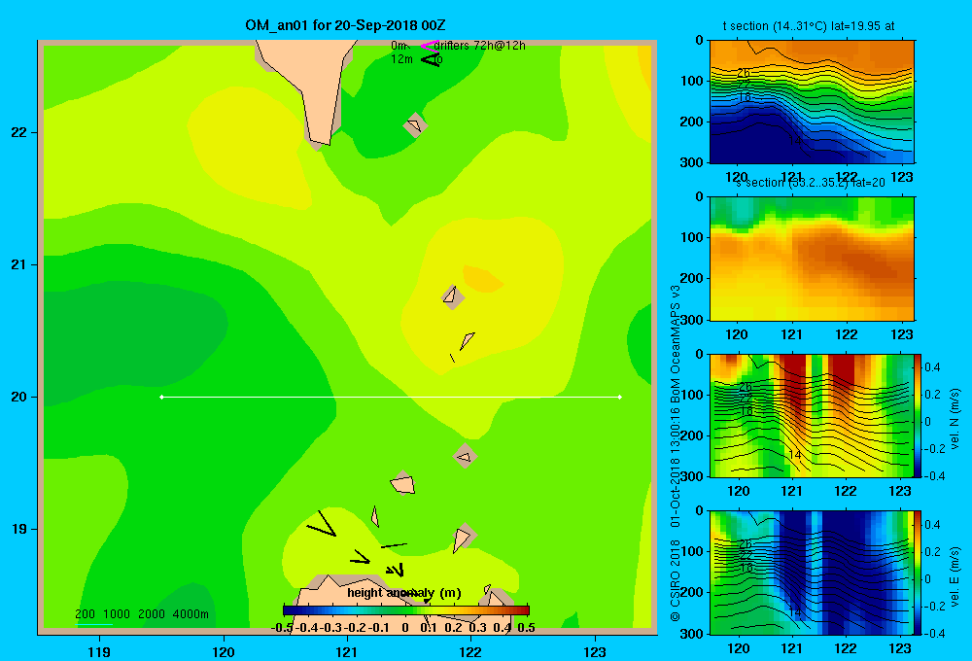Click the '200' depth scale label
The height and width of the screenshot is (661, 972).
pos(85,614)
